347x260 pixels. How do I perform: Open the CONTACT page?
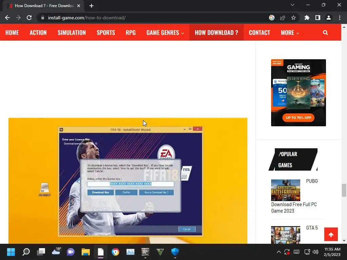(x=259, y=32)
